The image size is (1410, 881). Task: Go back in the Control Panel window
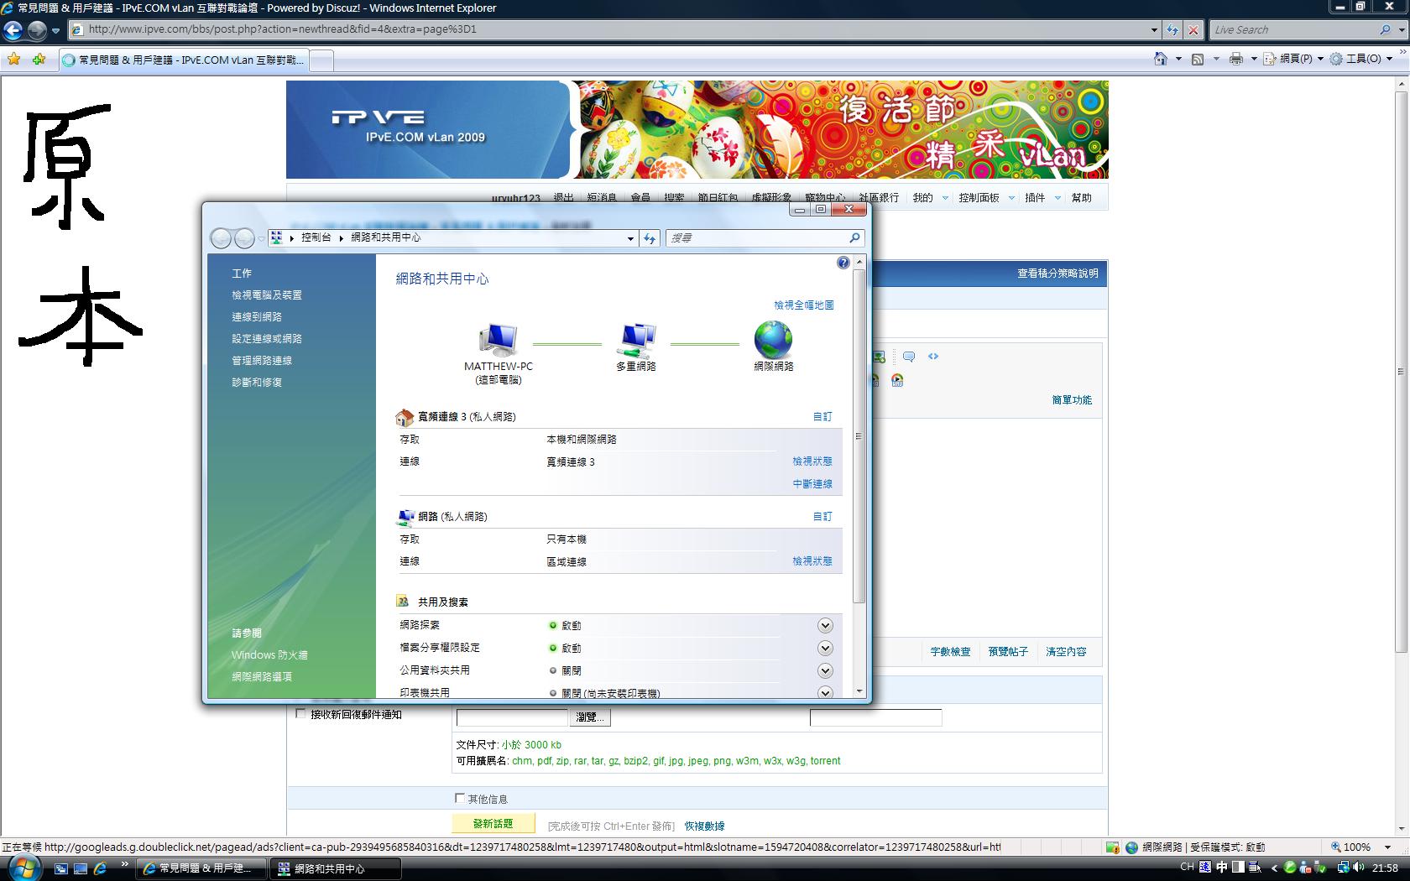[x=221, y=238]
